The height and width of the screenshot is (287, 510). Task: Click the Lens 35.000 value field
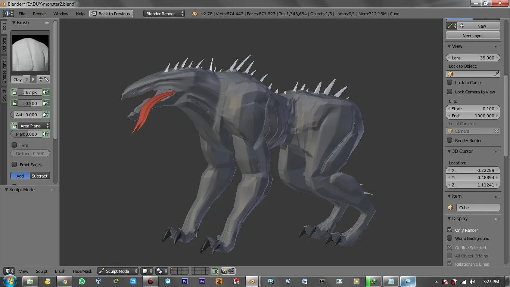tap(473, 58)
